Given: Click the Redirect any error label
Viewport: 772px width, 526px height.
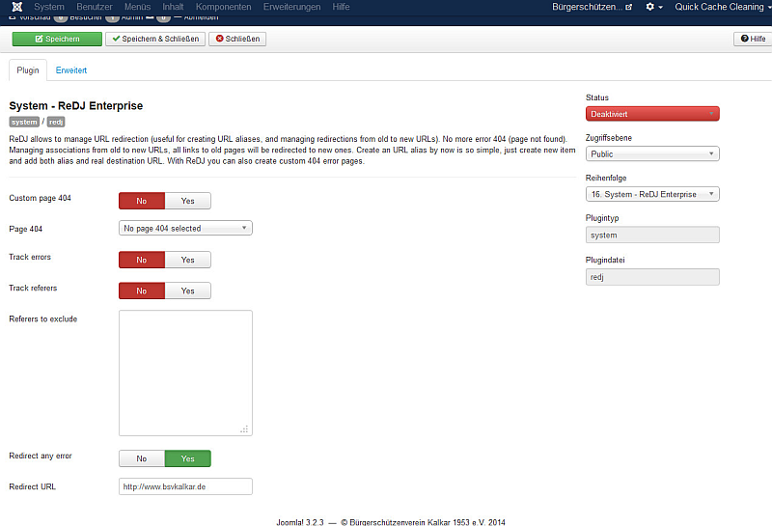Looking at the screenshot, I should click(x=41, y=456).
